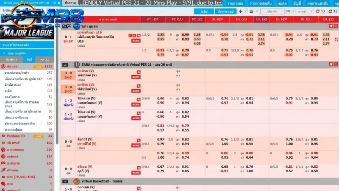Image resolution: width=339 pixels, height=191 pixels.
Task: Switch to the today (วันนี้) sidebar tab
Action: point(29,59)
